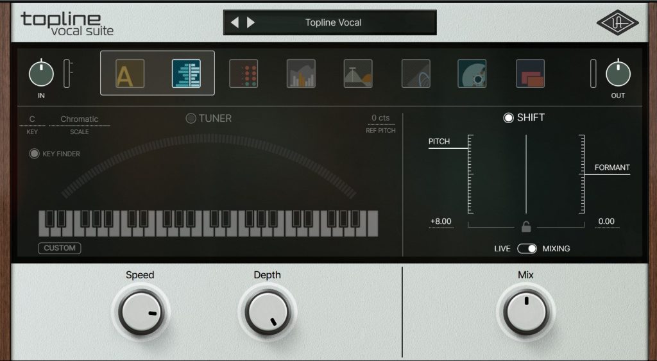Turn on Key Finder
Image resolution: width=657 pixels, height=361 pixels.
(x=34, y=154)
